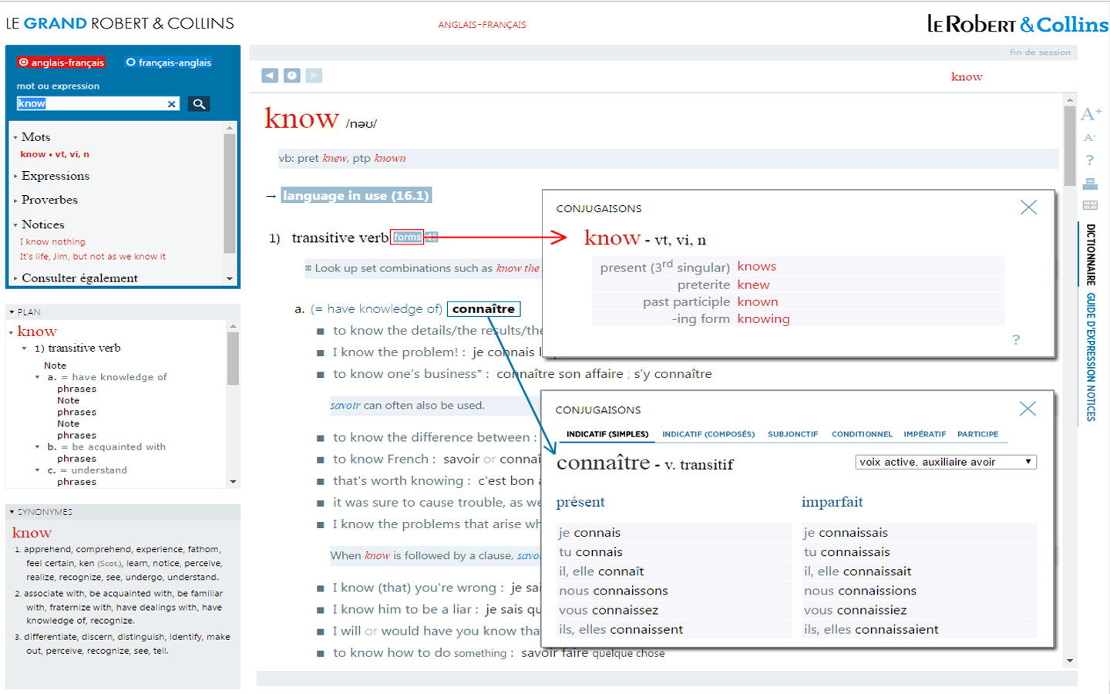This screenshot has width=1110, height=694.
Task: Click 'known' link in ptp line
Action: point(390,158)
